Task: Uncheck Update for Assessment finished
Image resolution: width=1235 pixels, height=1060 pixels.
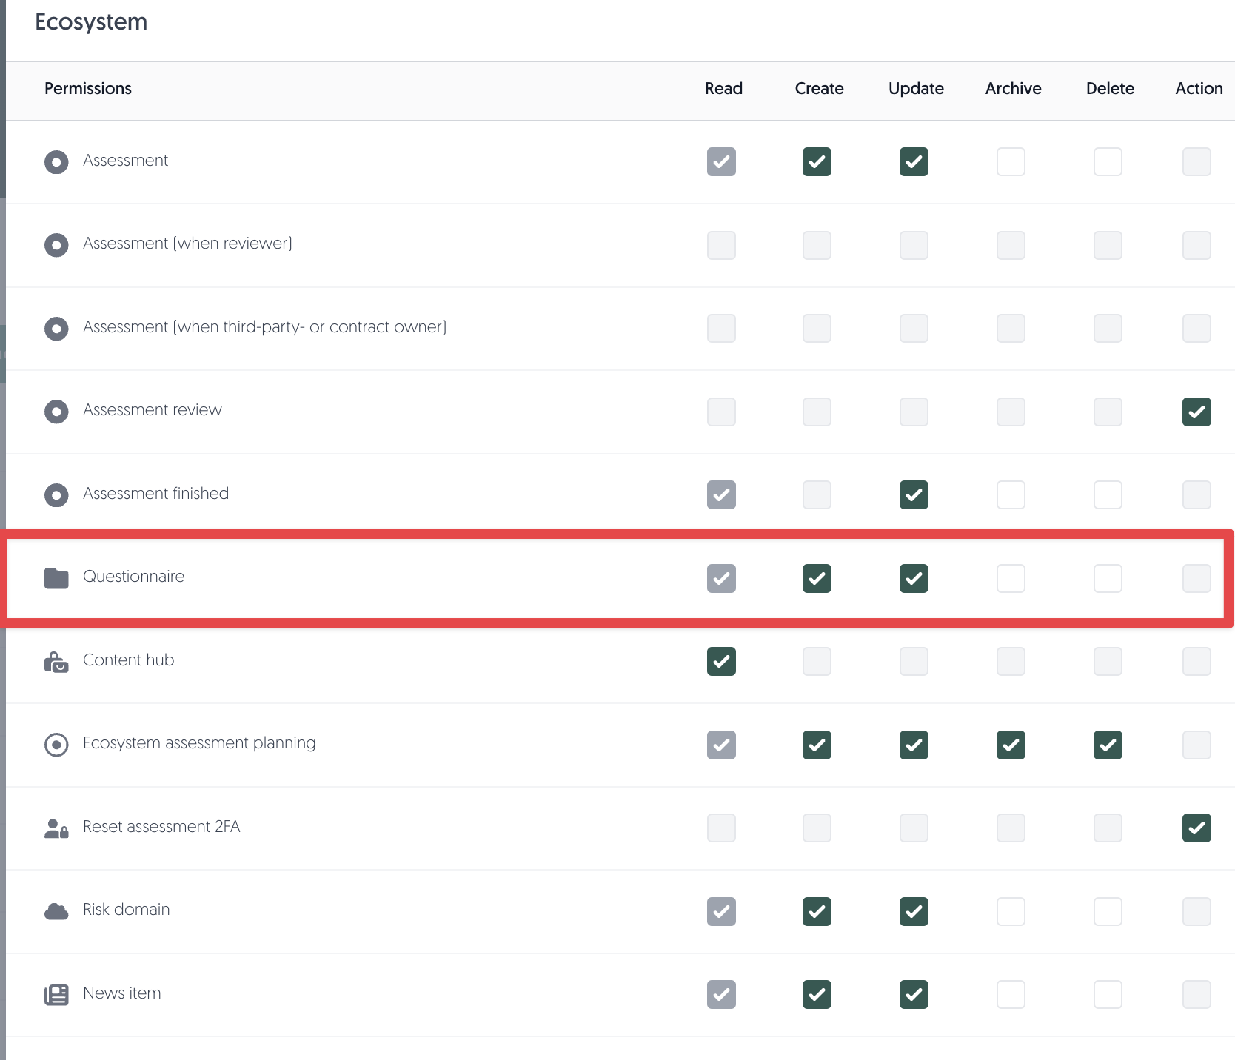Action: pos(914,494)
